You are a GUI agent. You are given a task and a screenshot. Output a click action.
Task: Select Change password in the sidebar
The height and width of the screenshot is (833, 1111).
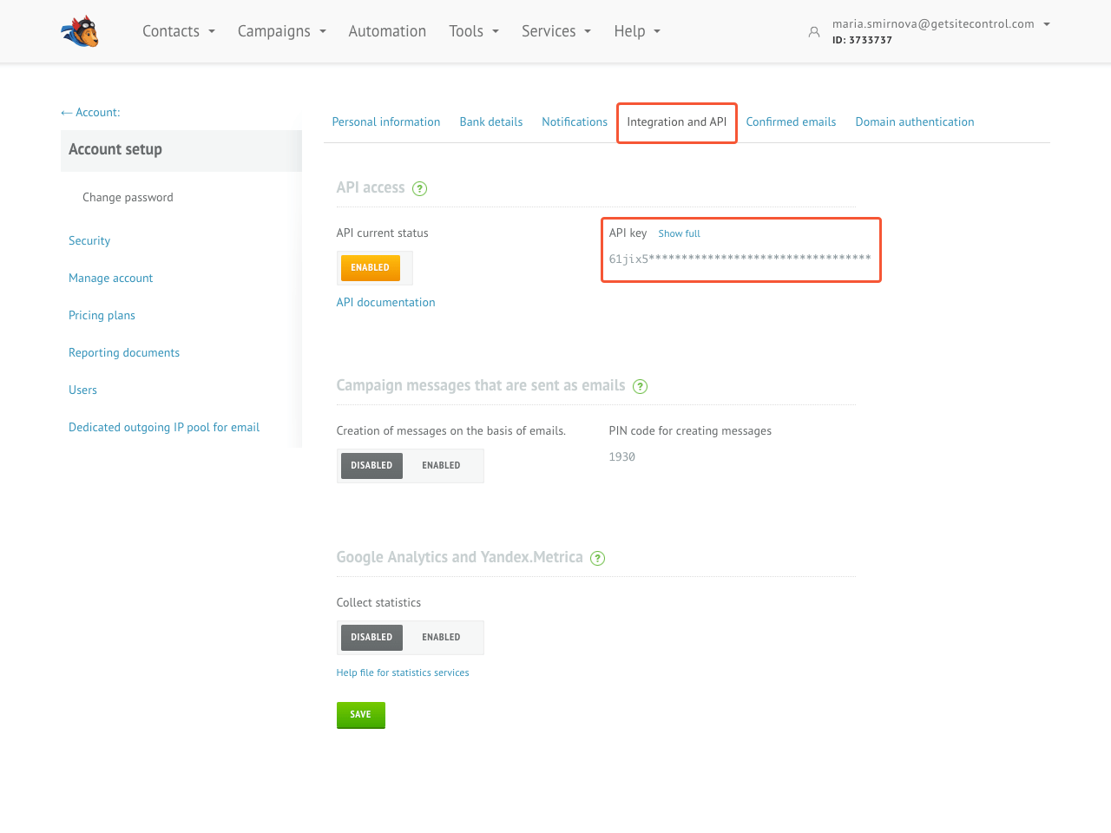(128, 198)
